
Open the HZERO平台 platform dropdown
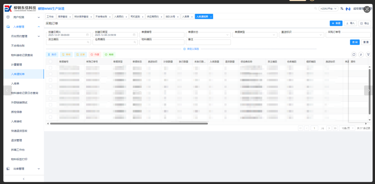328,9
